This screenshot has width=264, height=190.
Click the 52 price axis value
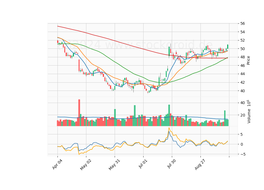243,40
